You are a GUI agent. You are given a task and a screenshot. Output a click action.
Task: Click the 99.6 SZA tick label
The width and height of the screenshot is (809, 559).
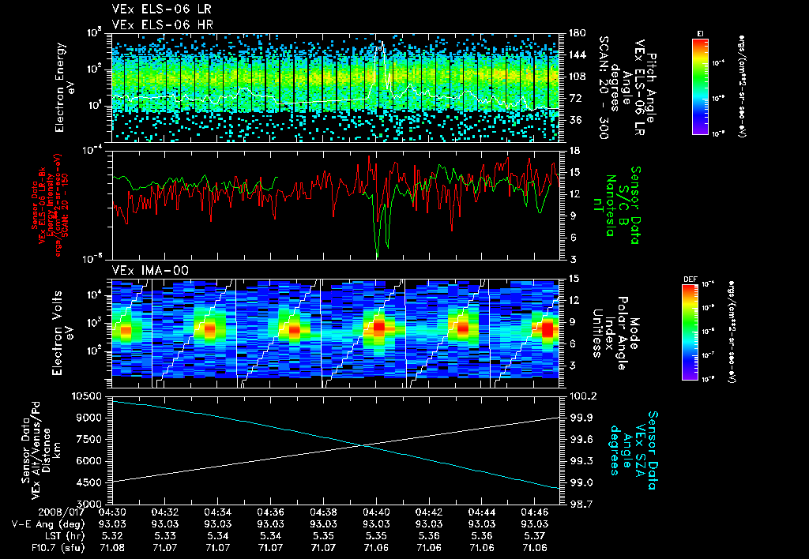[x=581, y=439]
